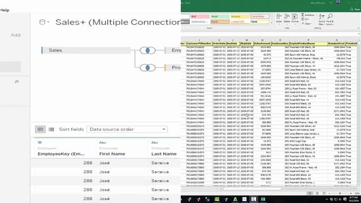Apply the Calculation cell style in Excel
Viewport: 361px width, 203px height.
pos(259,16)
